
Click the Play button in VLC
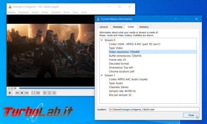coord(10,93)
